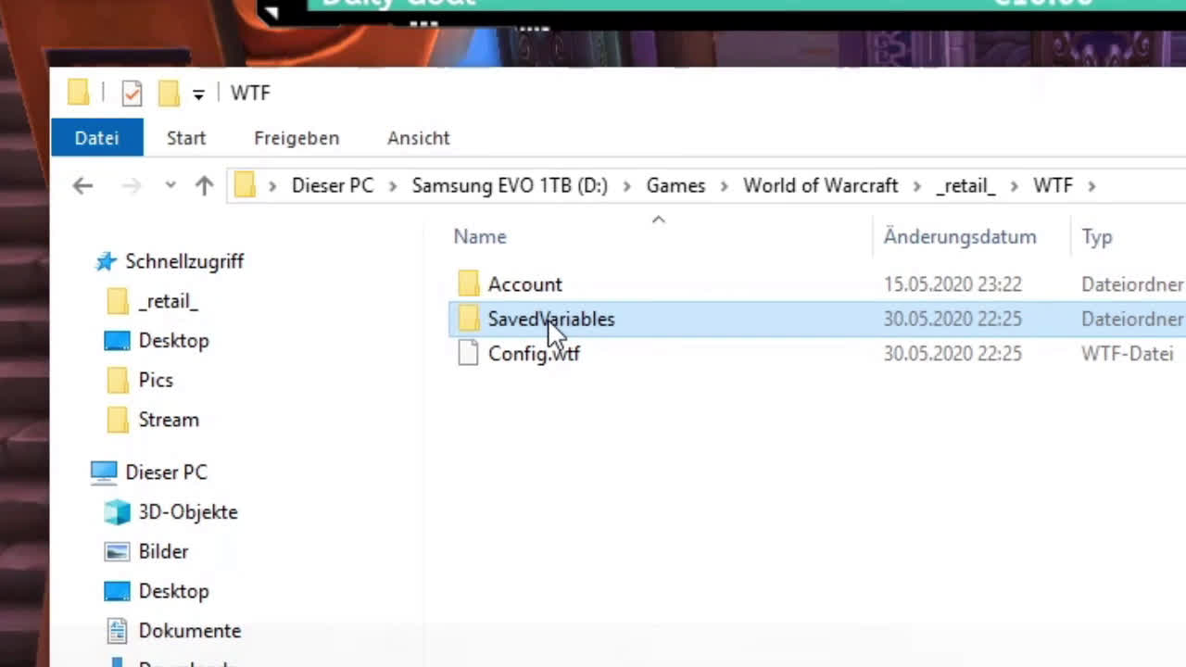Open the Ansicht ribbon tab
The width and height of the screenshot is (1186, 667).
tap(418, 138)
